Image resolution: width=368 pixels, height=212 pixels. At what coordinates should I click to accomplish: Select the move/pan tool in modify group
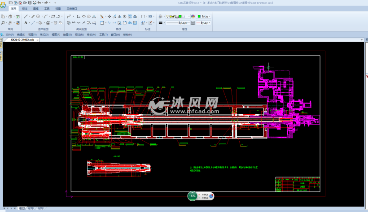pos(110,16)
